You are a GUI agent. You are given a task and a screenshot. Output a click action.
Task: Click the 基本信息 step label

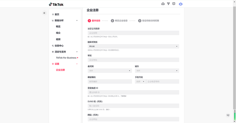[96, 21]
